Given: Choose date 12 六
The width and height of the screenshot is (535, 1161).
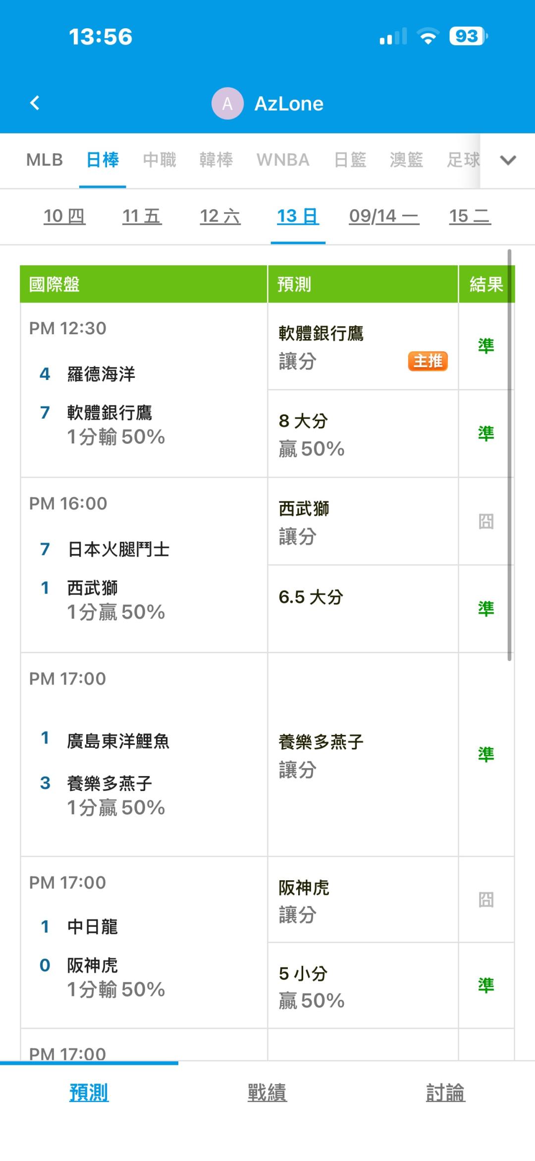Looking at the screenshot, I should point(220,216).
